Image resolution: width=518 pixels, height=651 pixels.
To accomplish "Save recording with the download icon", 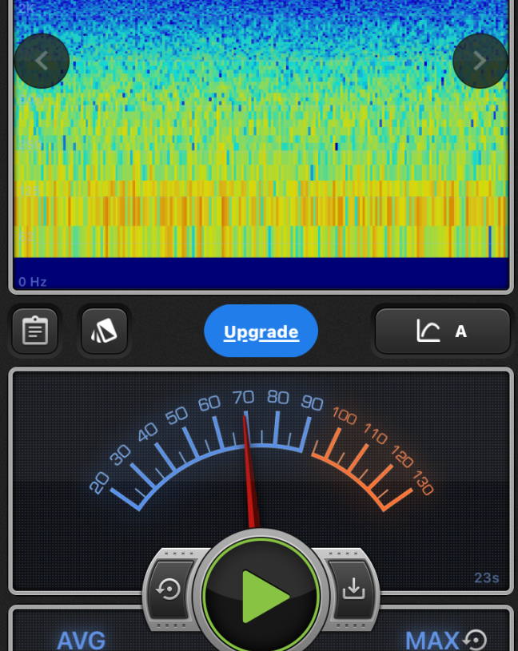I will [x=353, y=589].
